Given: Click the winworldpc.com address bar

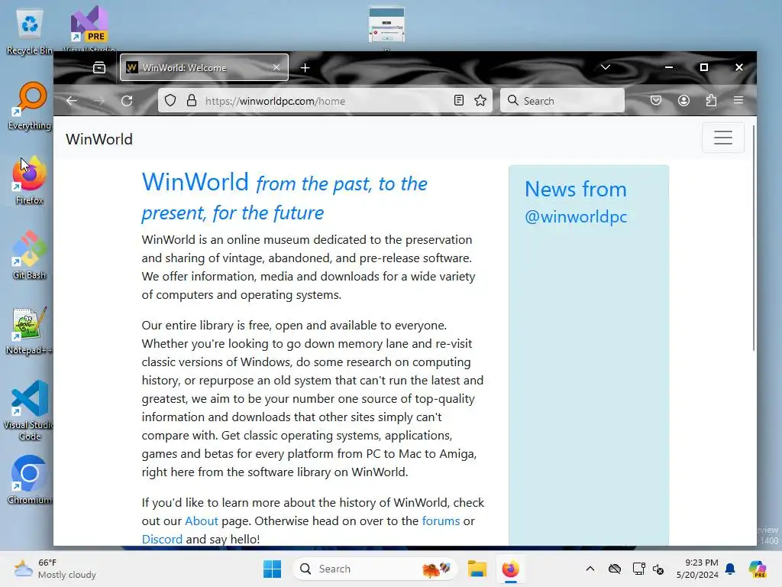Looking at the screenshot, I should click(325, 101).
